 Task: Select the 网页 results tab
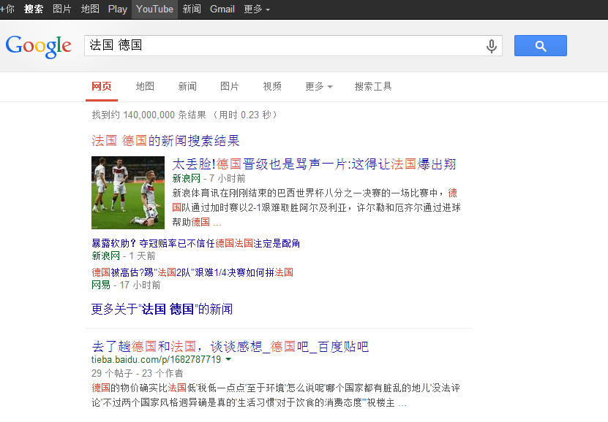click(102, 86)
